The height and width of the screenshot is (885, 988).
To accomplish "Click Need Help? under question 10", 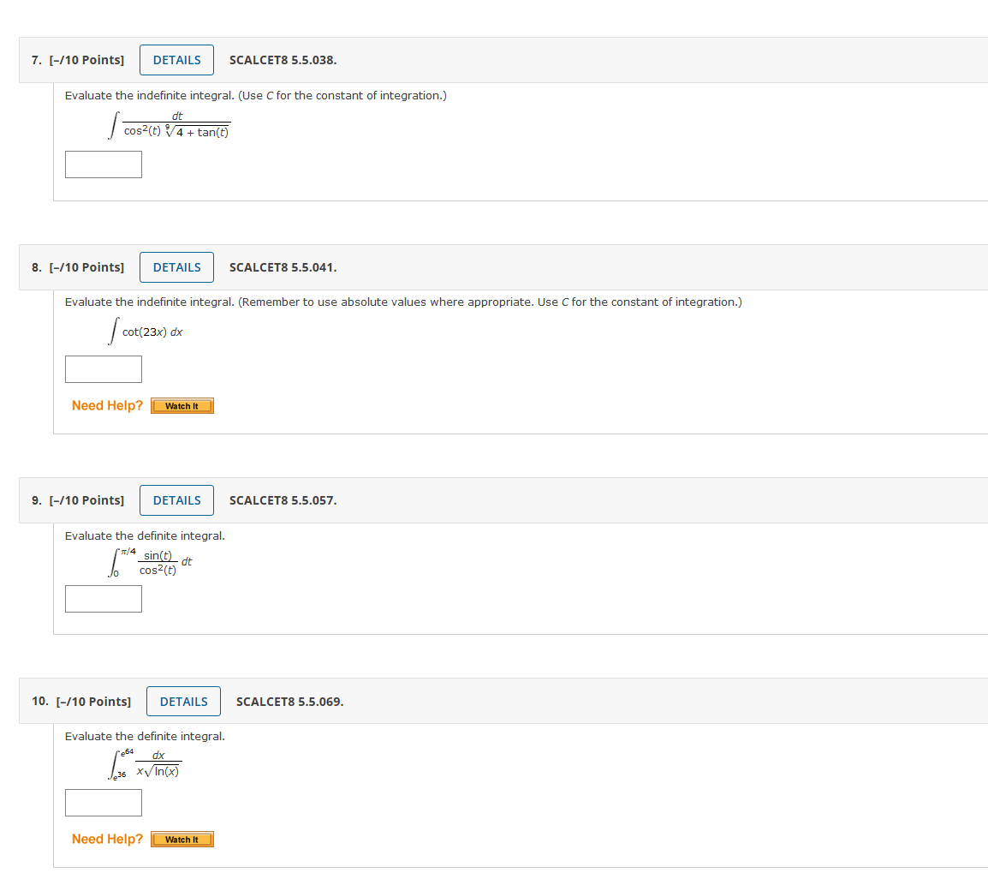I will click(x=106, y=839).
